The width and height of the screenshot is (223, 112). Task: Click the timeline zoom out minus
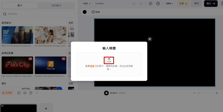pyautogui.click(x=194, y=93)
